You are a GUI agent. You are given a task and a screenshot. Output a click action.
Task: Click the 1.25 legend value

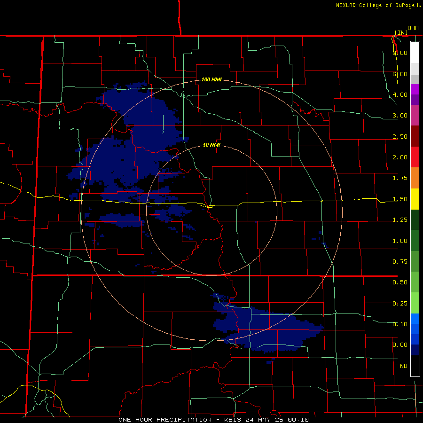400,220
